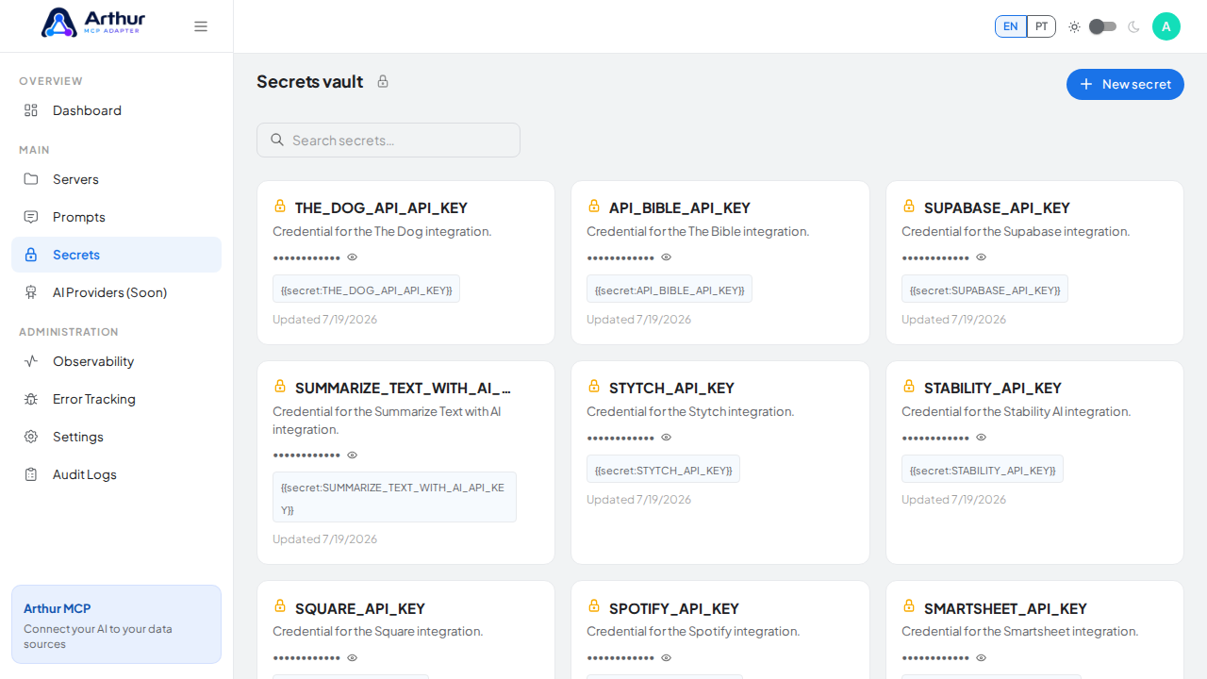
Task: View the Audit Logs page
Action: tap(116, 474)
